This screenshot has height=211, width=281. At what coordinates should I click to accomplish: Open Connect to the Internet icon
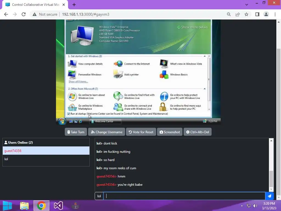[x=118, y=64]
